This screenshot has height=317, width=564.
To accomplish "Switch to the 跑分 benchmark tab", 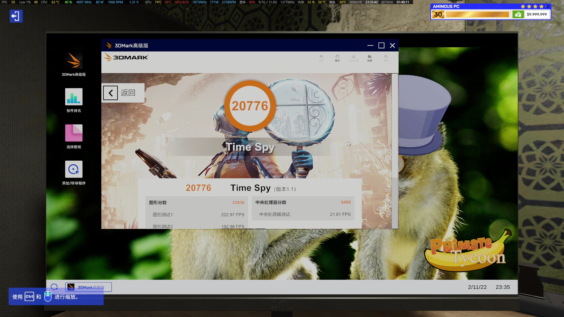I will (337, 58).
